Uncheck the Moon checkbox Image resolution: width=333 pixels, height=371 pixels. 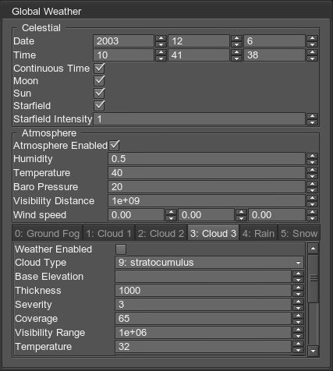[x=99, y=81]
